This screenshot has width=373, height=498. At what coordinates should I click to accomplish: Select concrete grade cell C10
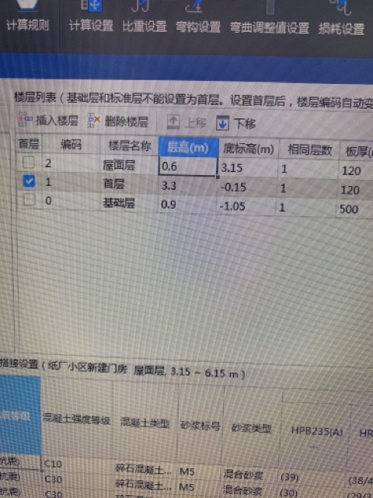pyautogui.click(x=77, y=464)
